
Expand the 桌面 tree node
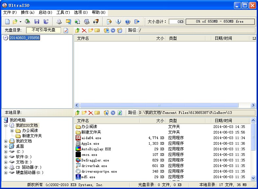(6, 146)
